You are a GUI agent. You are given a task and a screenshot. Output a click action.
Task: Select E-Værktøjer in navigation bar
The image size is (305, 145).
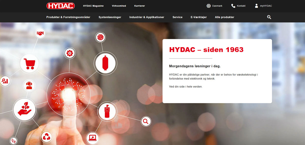click(199, 17)
